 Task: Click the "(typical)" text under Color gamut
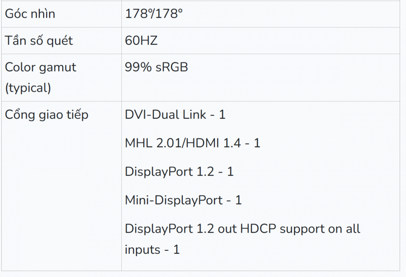28,88
